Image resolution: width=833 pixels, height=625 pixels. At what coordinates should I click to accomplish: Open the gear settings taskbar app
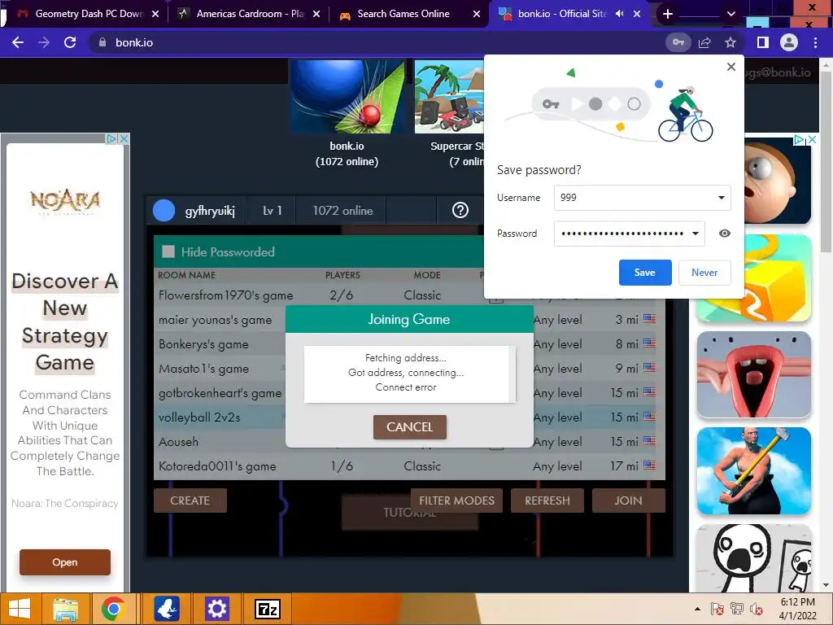pos(216,609)
